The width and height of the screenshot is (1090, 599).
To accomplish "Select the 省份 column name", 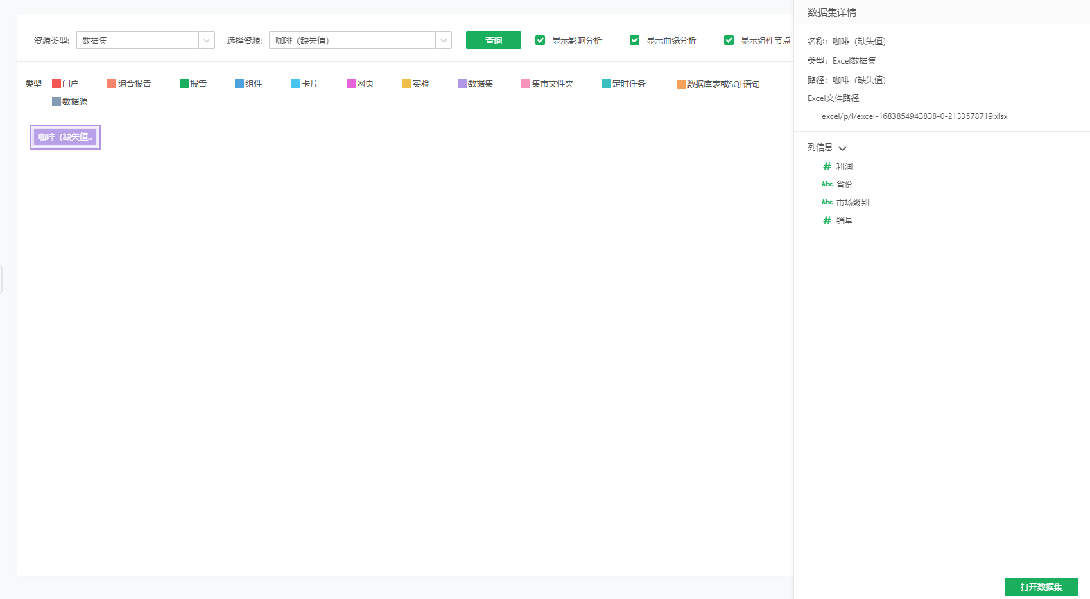I will click(x=845, y=184).
